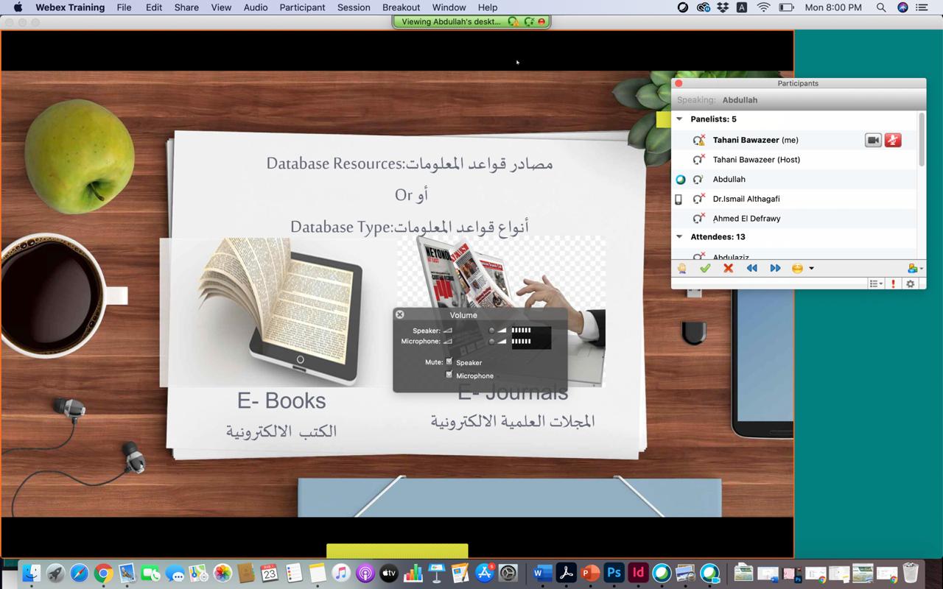Send the green checkmark Yes feedback
Viewport: 943px width, 589px height.
coord(705,269)
